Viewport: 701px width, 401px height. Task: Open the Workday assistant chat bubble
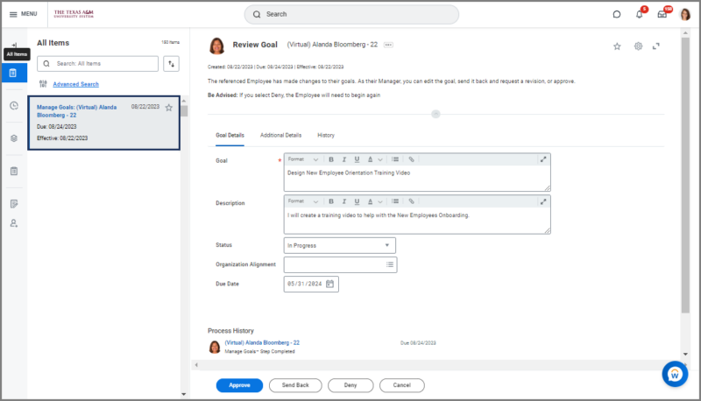pyautogui.click(x=674, y=373)
